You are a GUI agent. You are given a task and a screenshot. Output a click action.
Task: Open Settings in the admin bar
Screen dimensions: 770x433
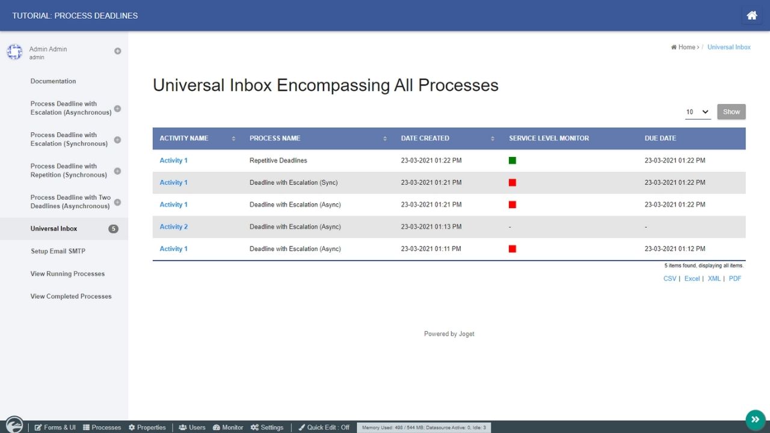[266, 428]
